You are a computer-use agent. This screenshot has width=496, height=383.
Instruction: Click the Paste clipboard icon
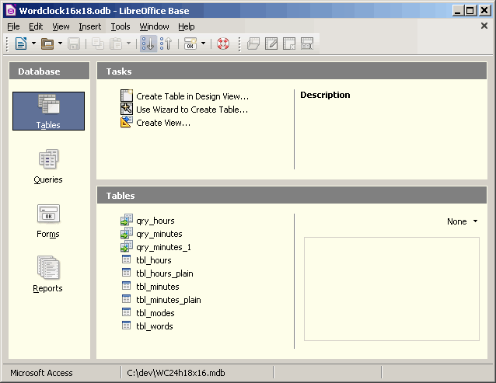coord(116,44)
